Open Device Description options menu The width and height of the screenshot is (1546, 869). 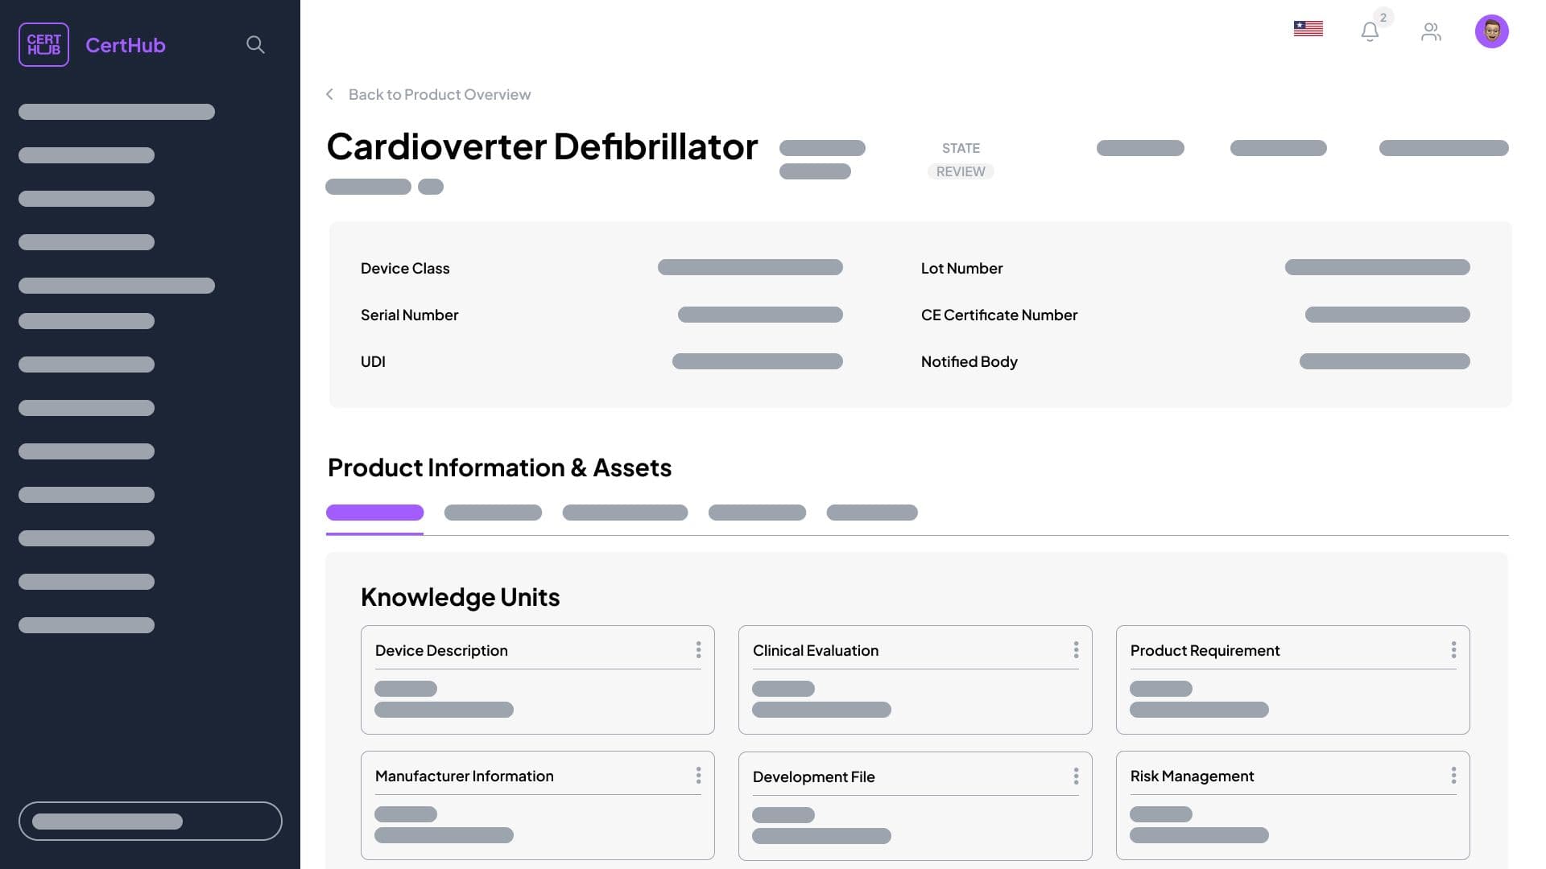(x=698, y=649)
